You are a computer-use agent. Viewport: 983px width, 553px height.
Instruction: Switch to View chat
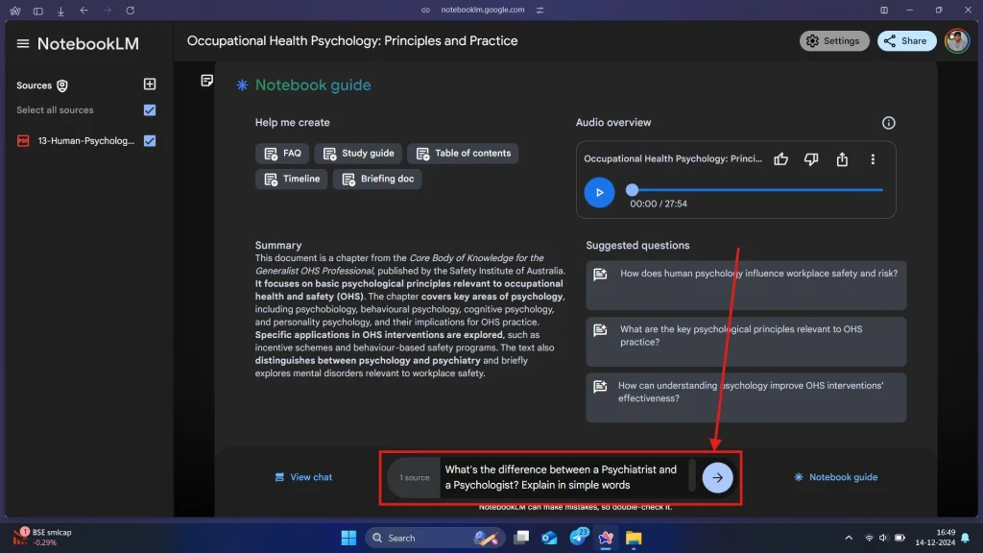tap(303, 478)
